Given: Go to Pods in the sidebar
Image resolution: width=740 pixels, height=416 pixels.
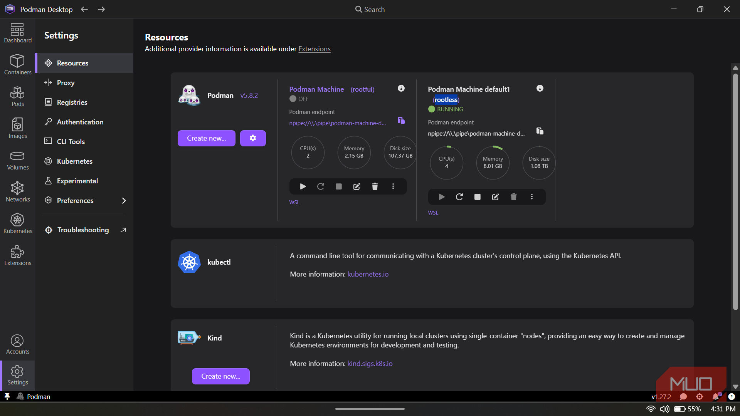Looking at the screenshot, I should point(18,96).
